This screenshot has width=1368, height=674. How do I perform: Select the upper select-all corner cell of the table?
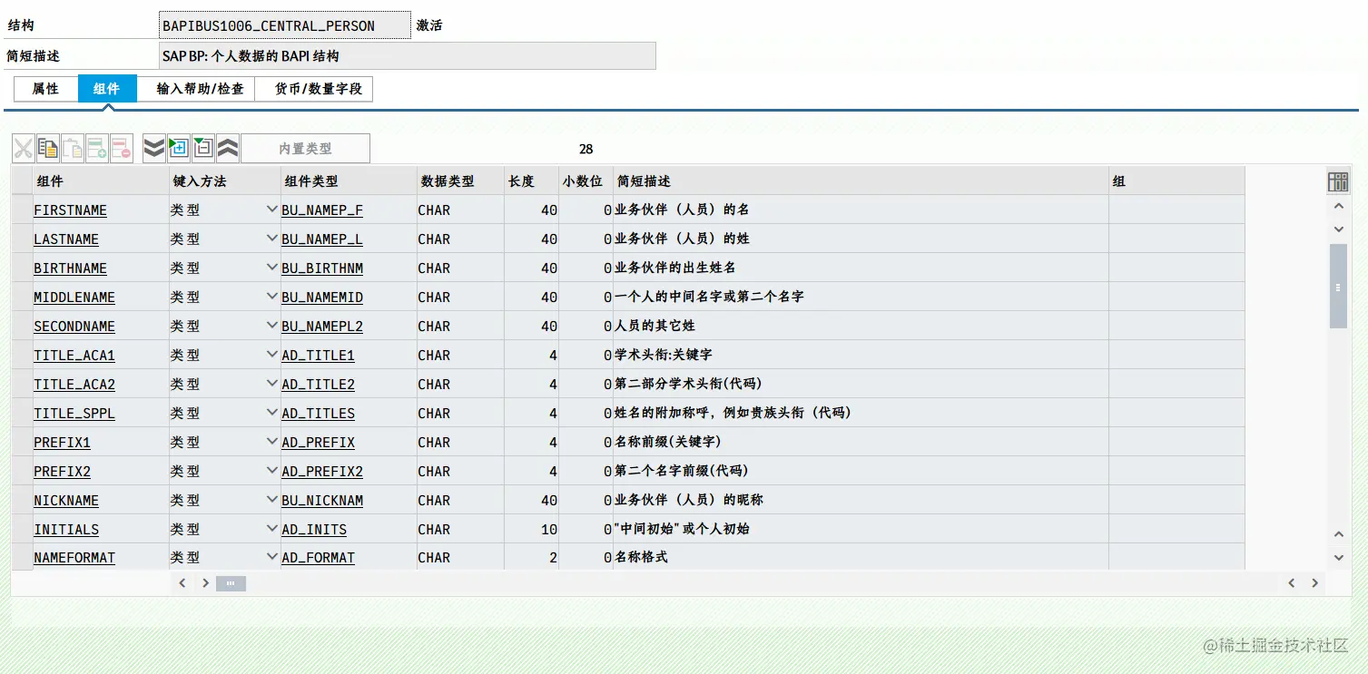click(x=22, y=181)
